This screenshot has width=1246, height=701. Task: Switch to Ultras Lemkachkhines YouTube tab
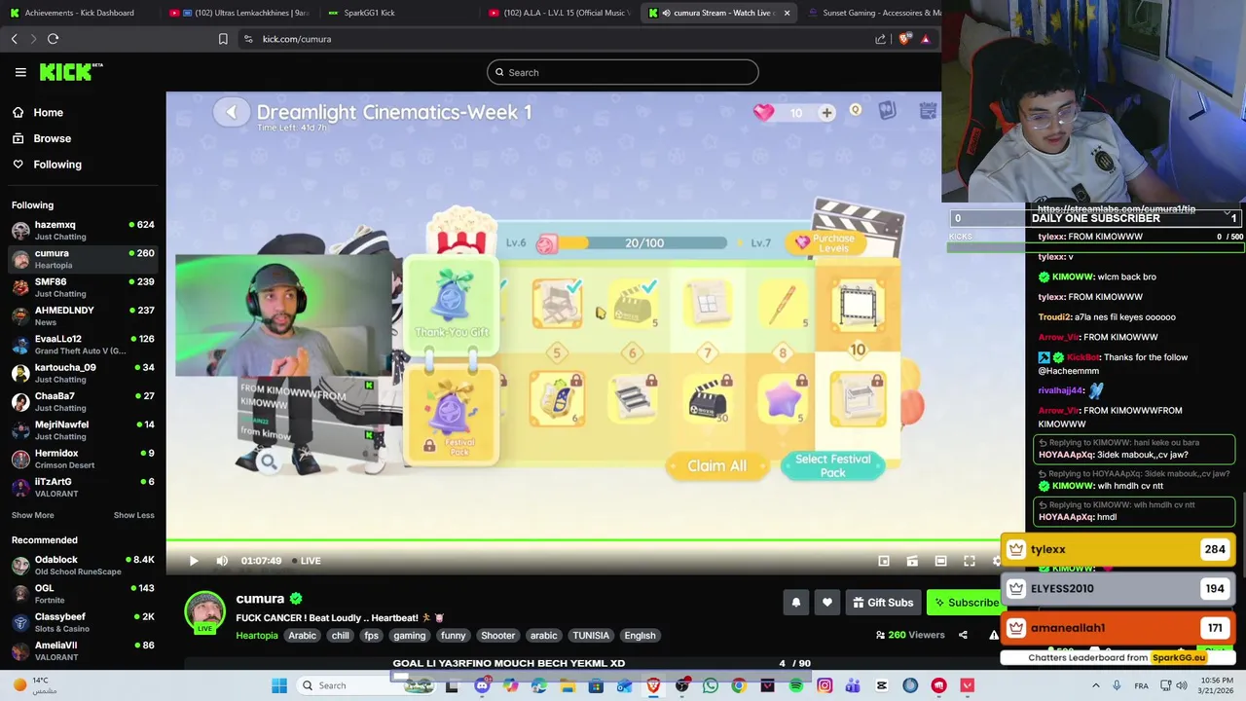238,13
